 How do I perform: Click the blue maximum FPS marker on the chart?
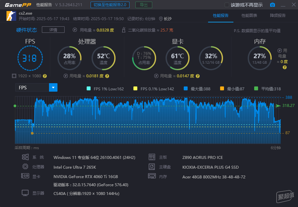pos(95,97)
